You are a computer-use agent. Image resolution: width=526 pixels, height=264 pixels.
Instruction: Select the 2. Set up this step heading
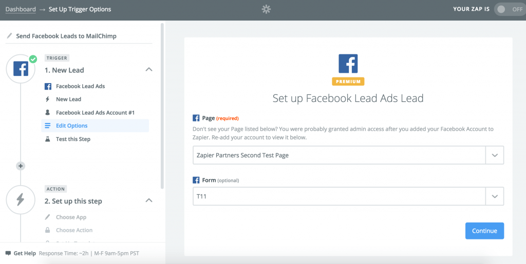pyautogui.click(x=73, y=201)
